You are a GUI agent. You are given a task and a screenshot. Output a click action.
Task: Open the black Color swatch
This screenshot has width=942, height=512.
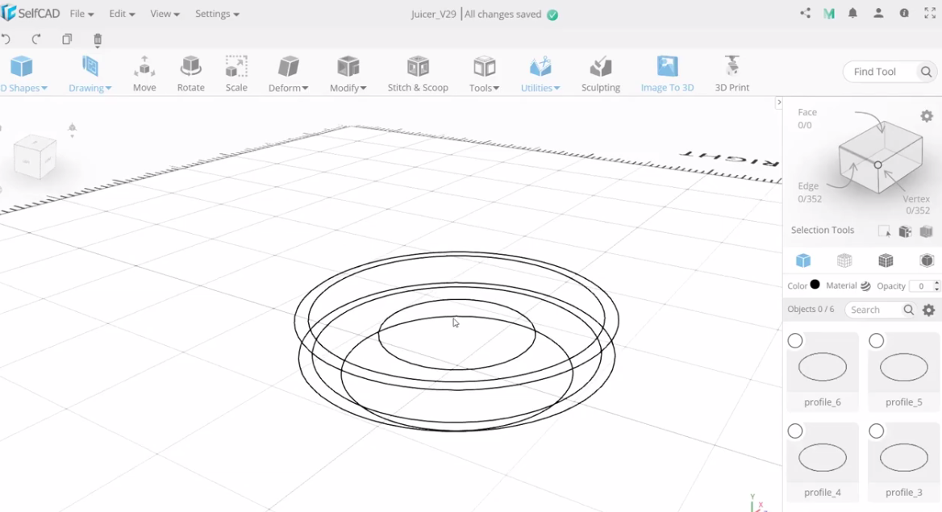click(x=815, y=285)
